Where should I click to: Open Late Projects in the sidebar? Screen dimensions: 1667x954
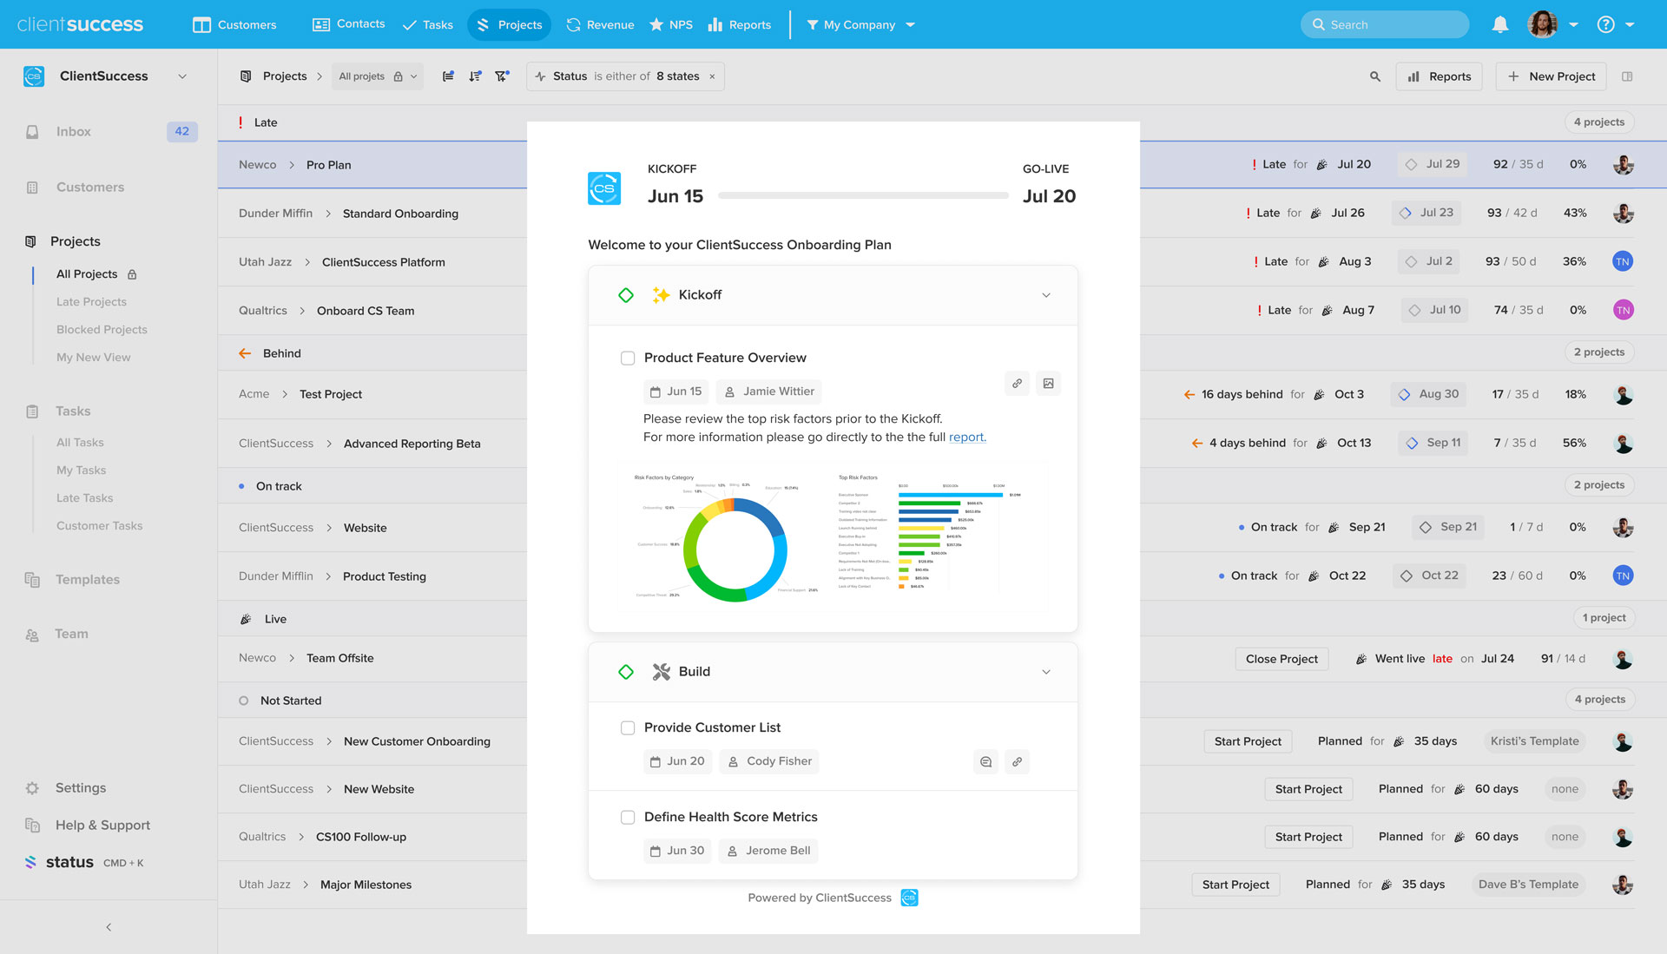pyautogui.click(x=91, y=302)
